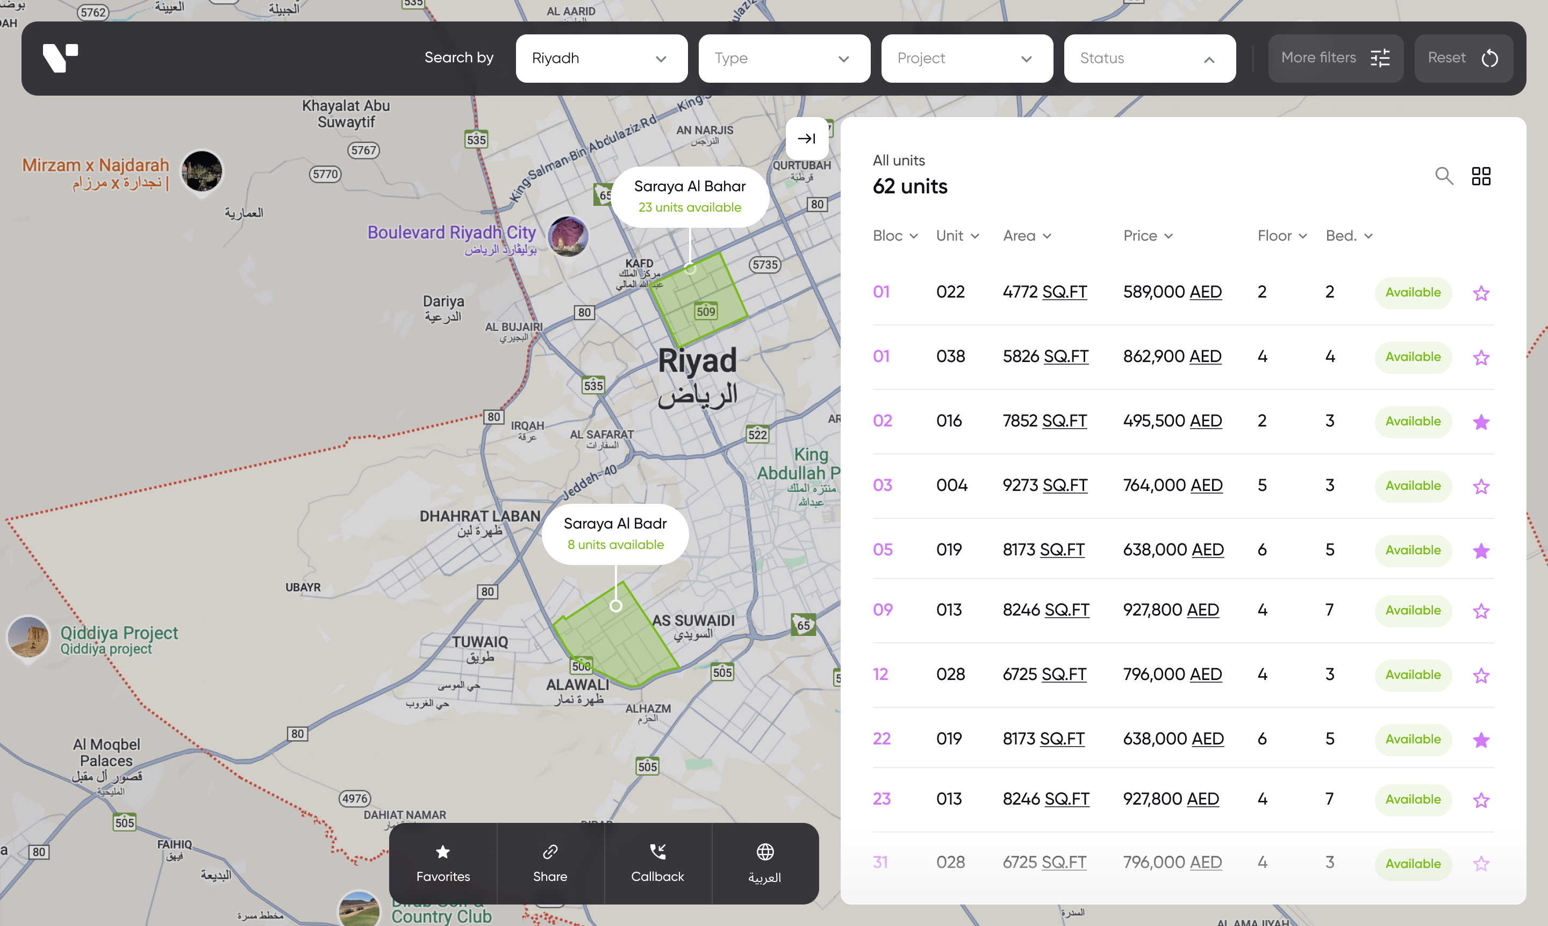The height and width of the screenshot is (926, 1548).
Task: Sort units by the Price column
Action: (1148, 236)
